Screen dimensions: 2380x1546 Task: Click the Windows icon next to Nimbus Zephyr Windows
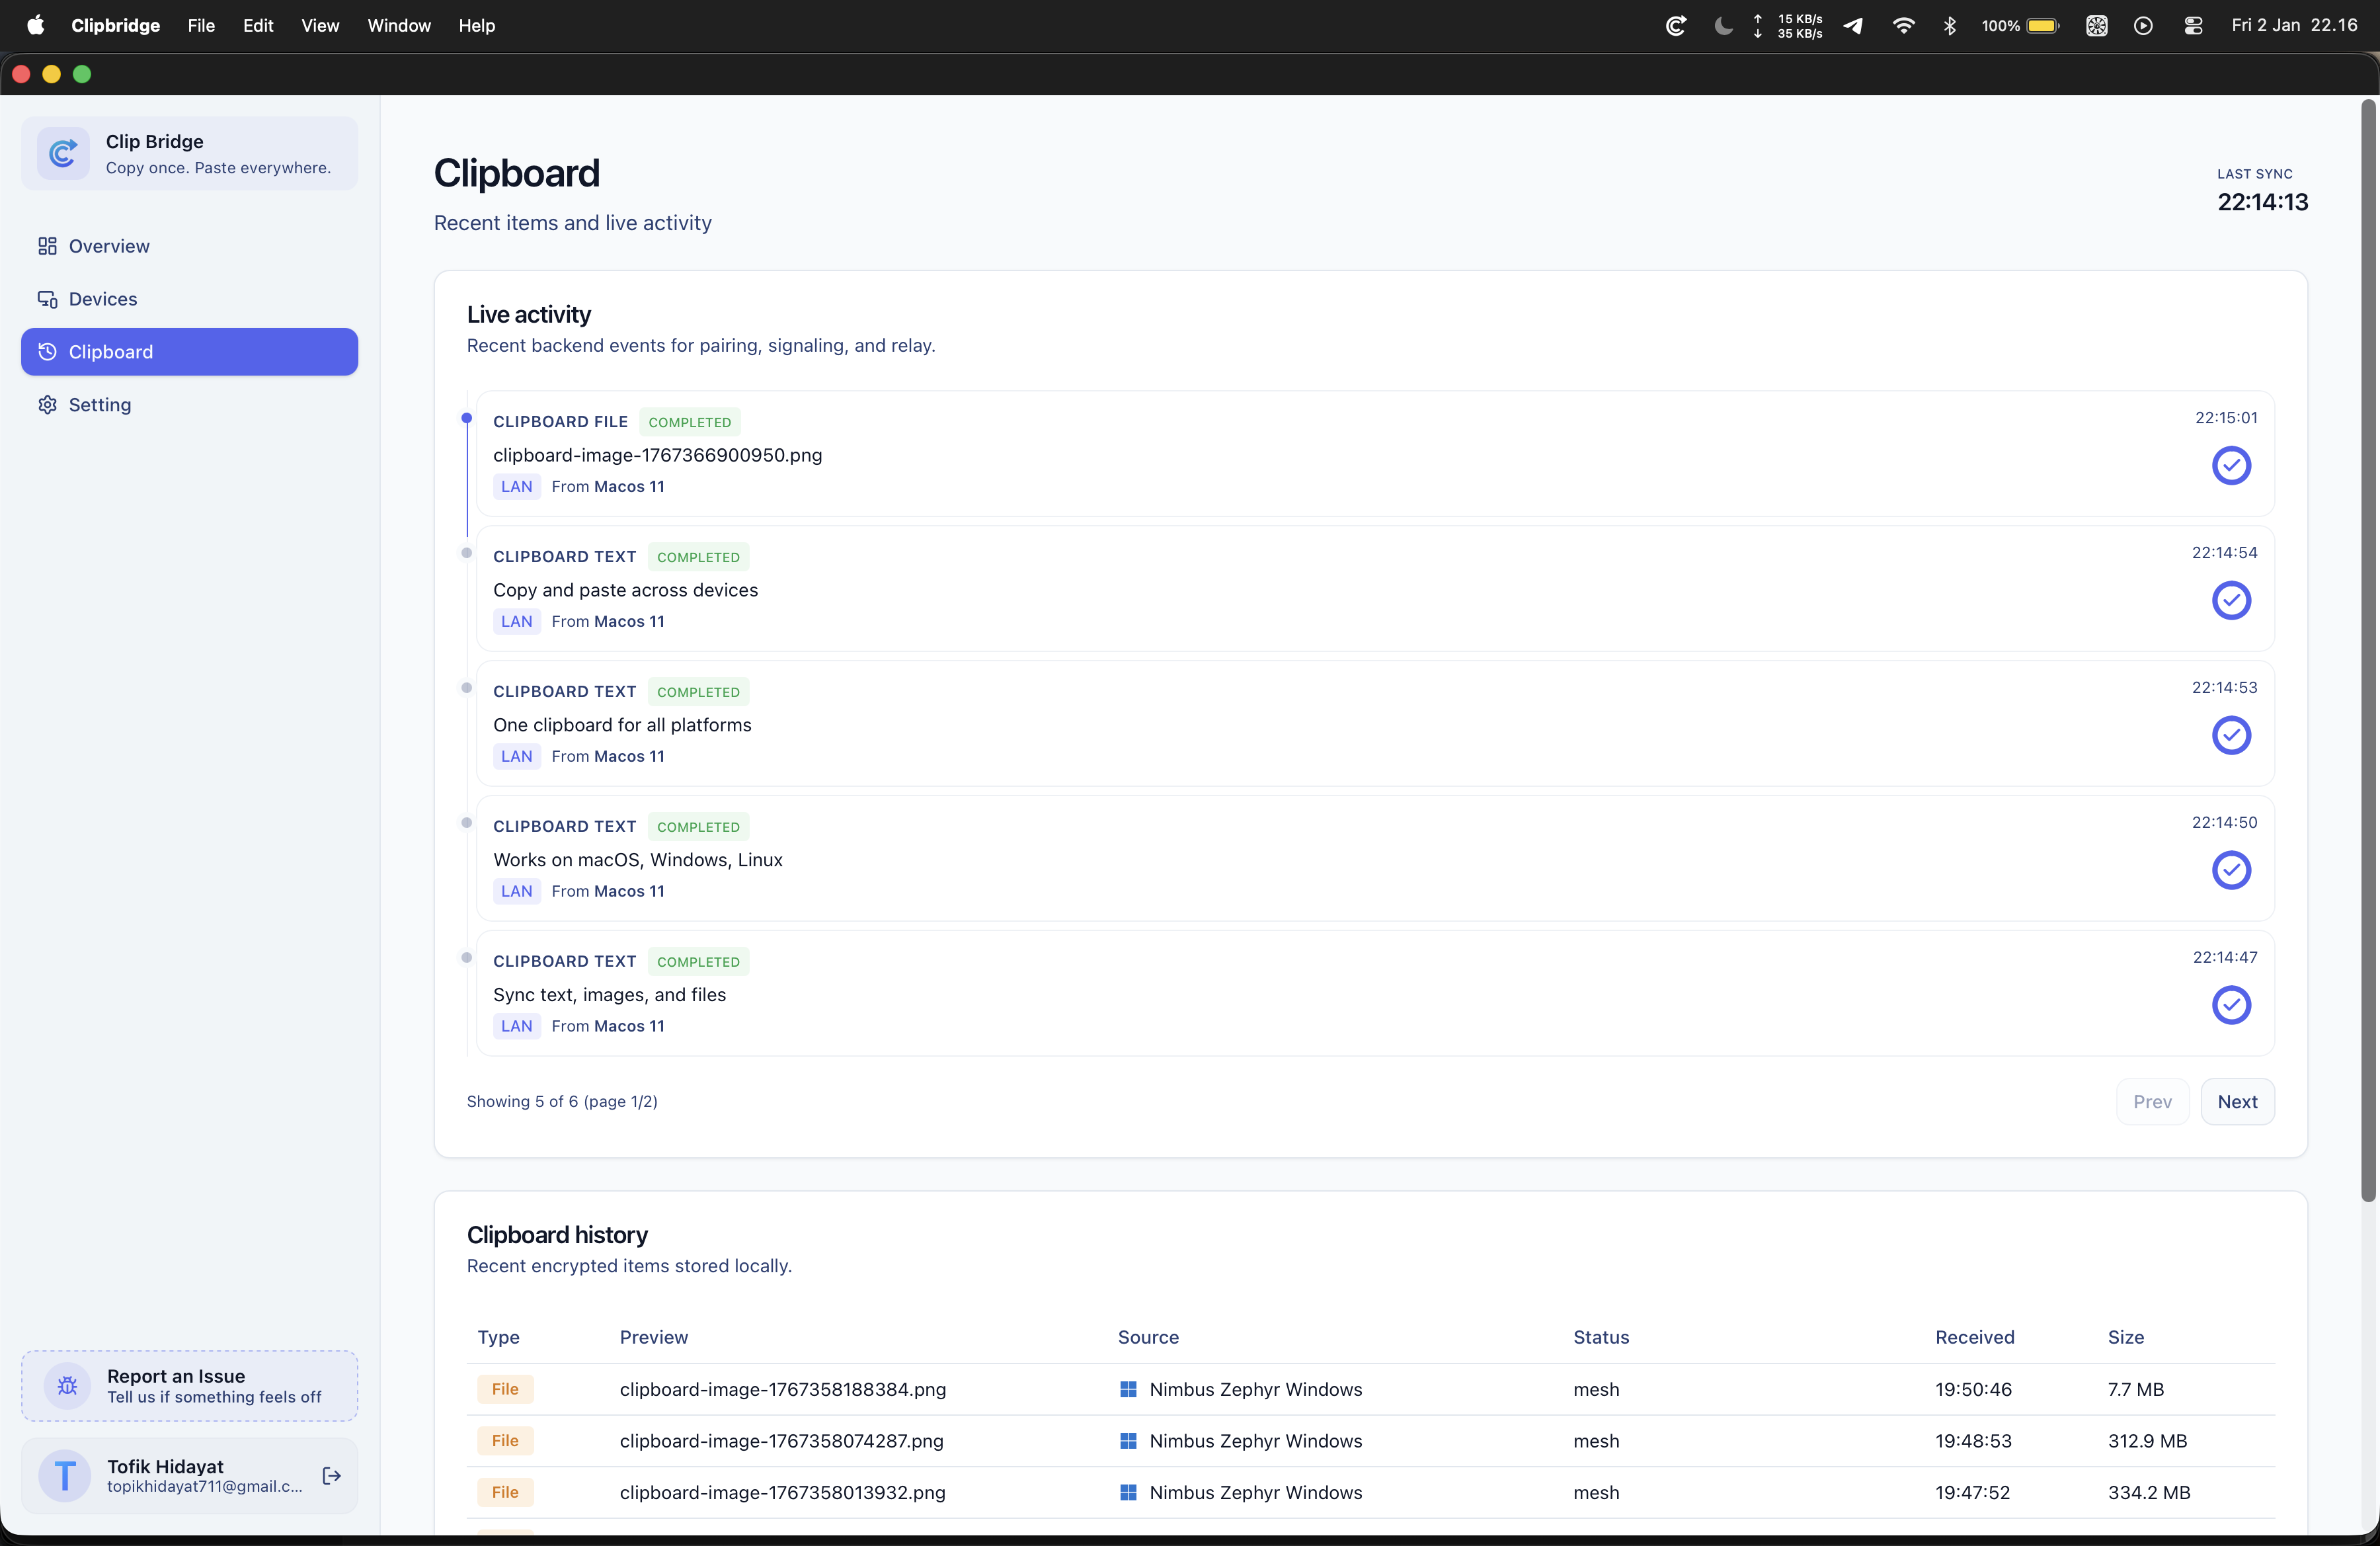click(x=1128, y=1389)
